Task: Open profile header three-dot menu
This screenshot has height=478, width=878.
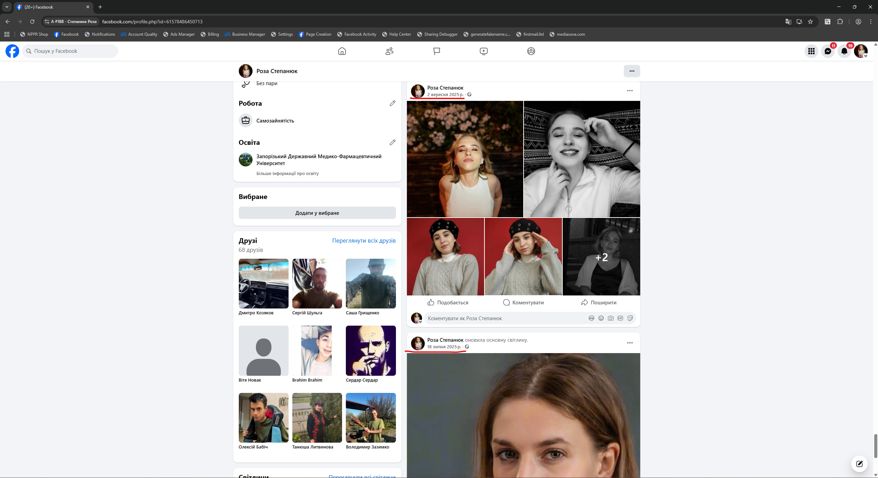Action: coord(631,71)
